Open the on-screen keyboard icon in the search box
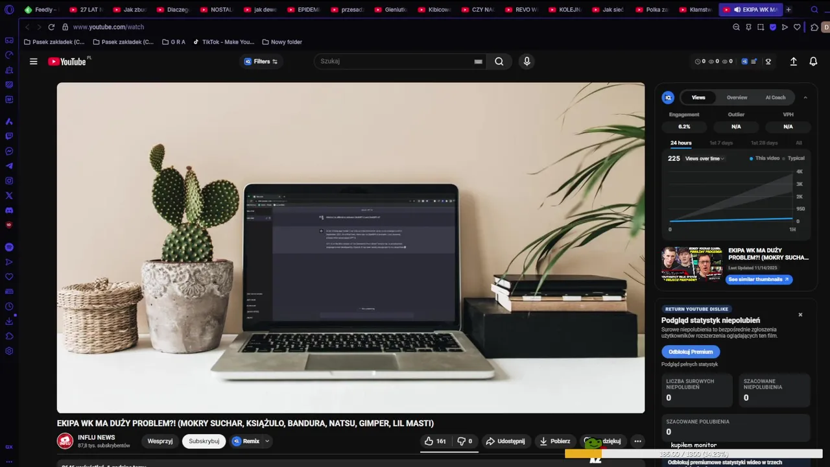This screenshot has height=467, width=830. coord(478,62)
